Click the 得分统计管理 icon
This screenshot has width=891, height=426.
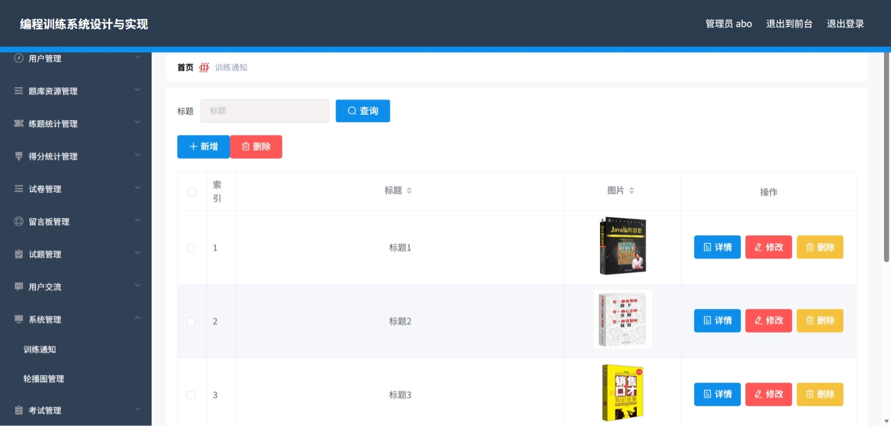[x=19, y=156]
